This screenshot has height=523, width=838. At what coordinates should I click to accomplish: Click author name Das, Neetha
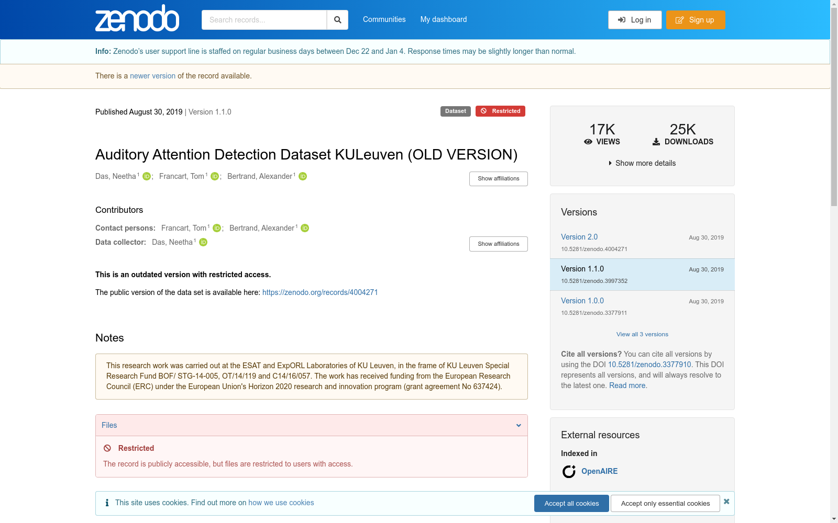point(116,176)
